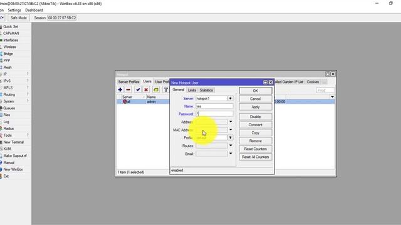The width and height of the screenshot is (401, 225).
Task: Click the more tabs ellipsis button
Action: (324, 82)
